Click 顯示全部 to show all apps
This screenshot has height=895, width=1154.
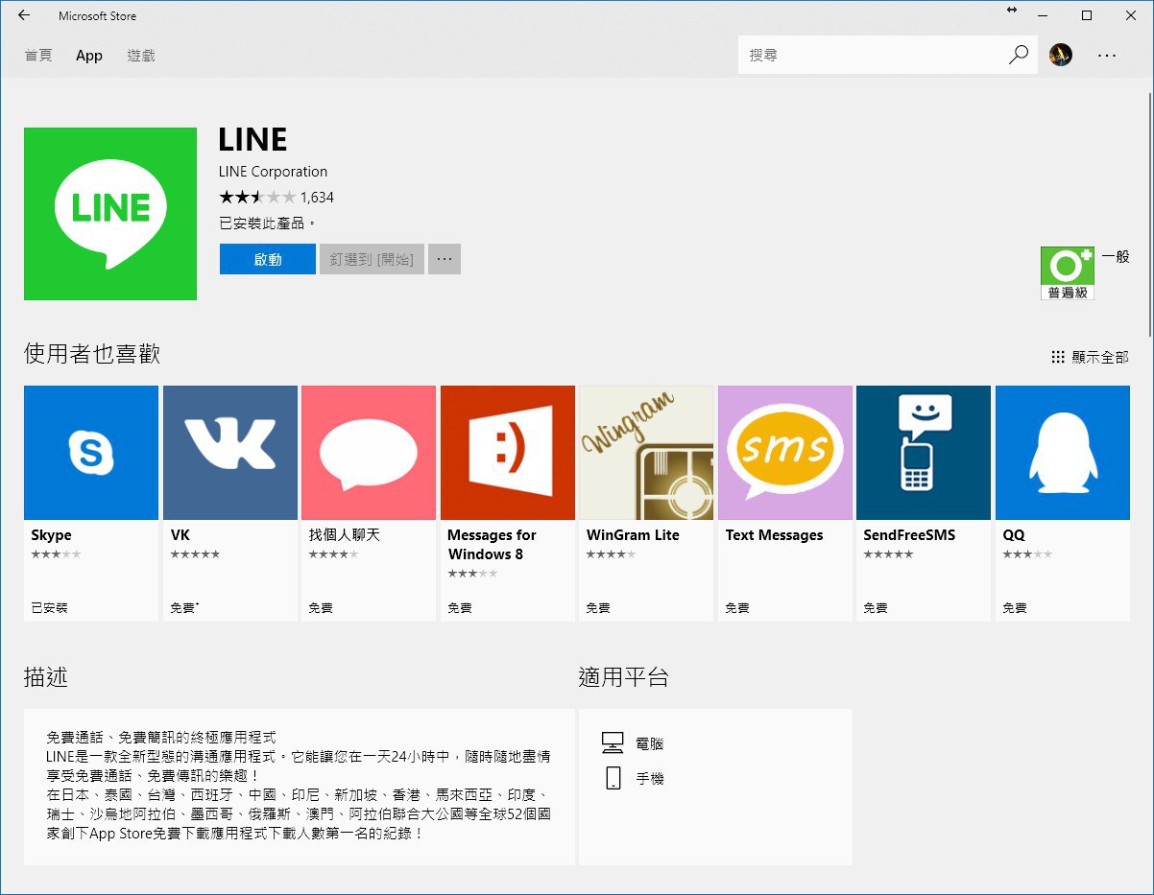click(x=1091, y=357)
